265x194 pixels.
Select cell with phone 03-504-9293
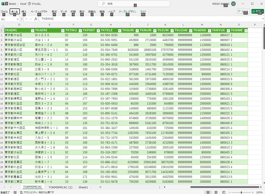point(111,35)
